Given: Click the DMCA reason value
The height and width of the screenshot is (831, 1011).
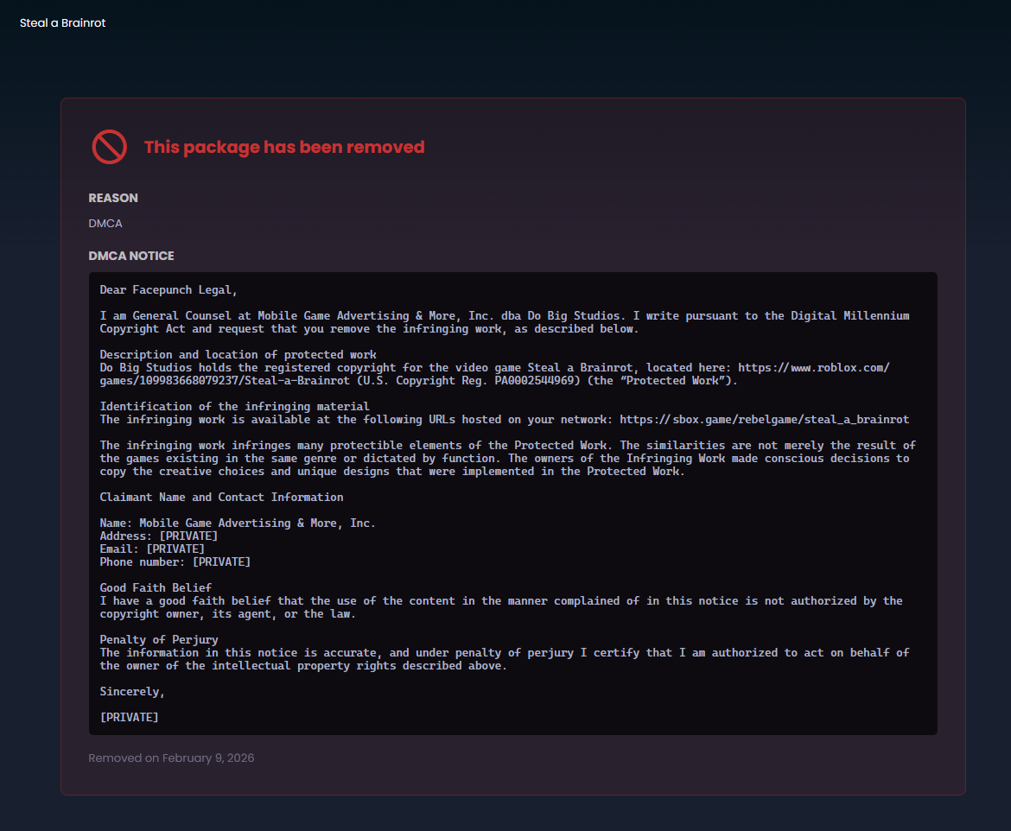Looking at the screenshot, I should (105, 223).
